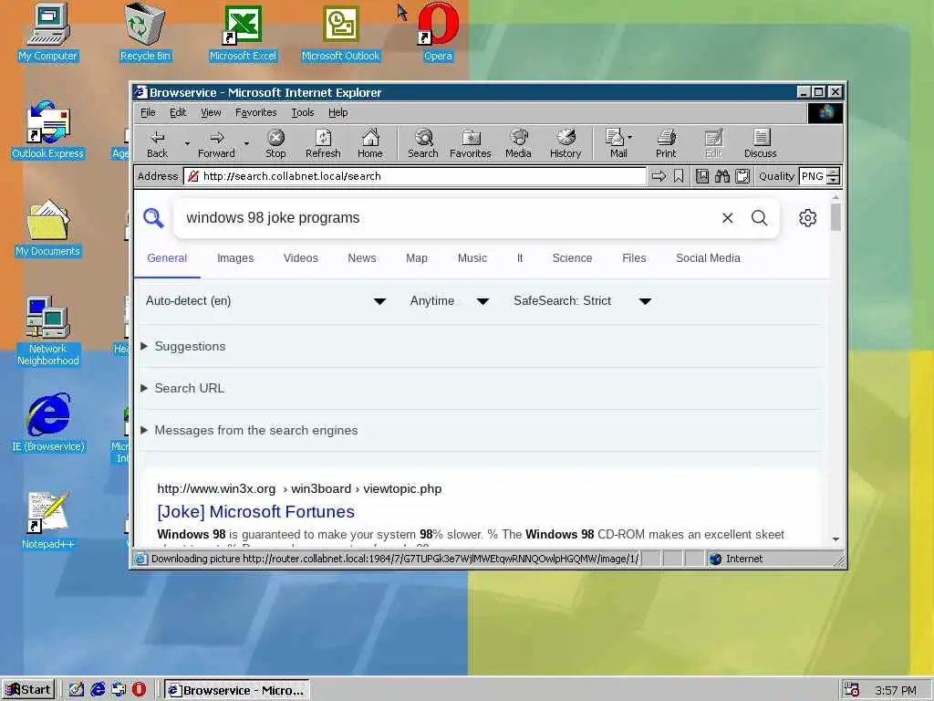Click the Browservice taskbar button
The height and width of the screenshot is (701, 934).
(237, 690)
